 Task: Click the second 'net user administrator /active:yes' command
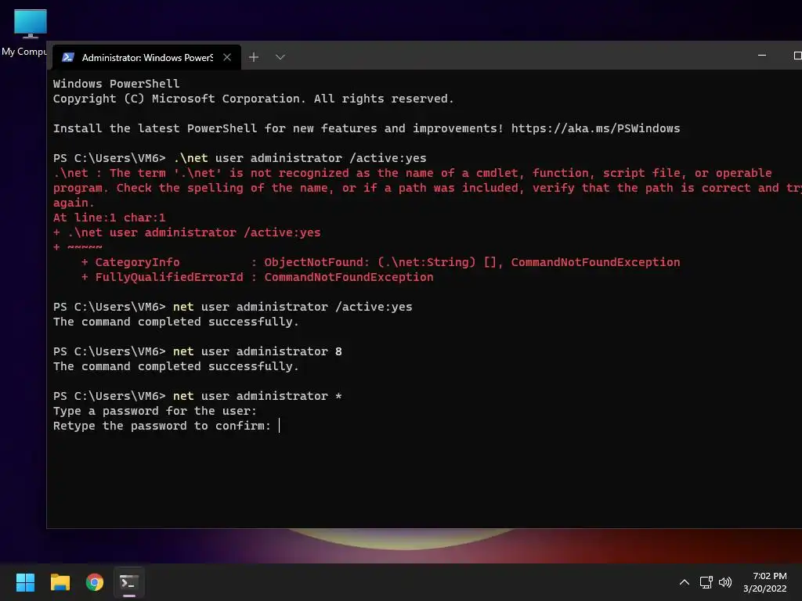click(293, 307)
